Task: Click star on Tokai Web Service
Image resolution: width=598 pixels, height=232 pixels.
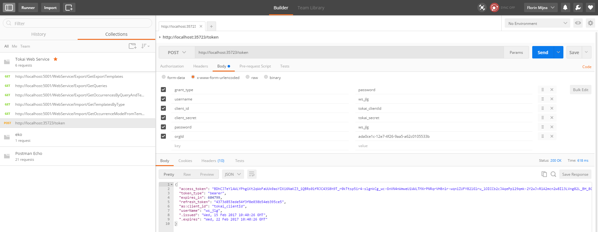Action: [55, 59]
